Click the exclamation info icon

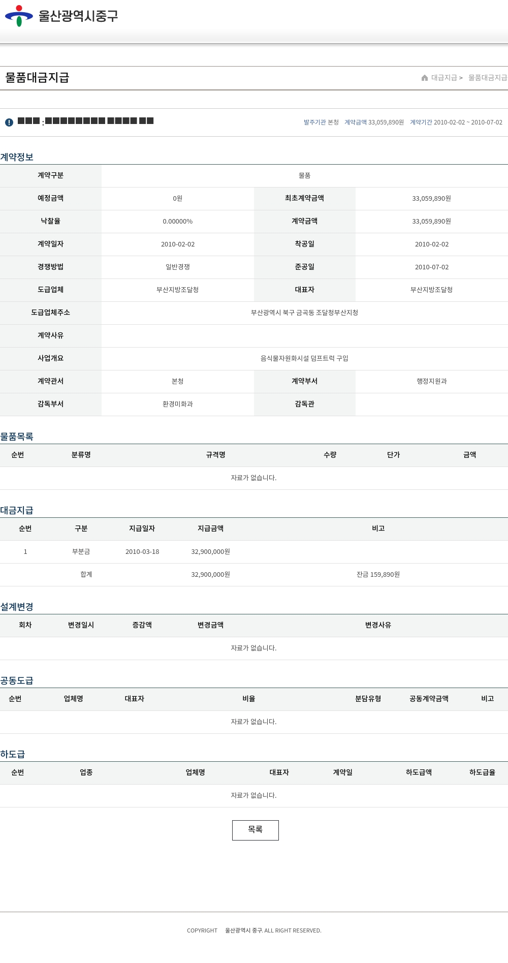pyautogui.click(x=9, y=122)
